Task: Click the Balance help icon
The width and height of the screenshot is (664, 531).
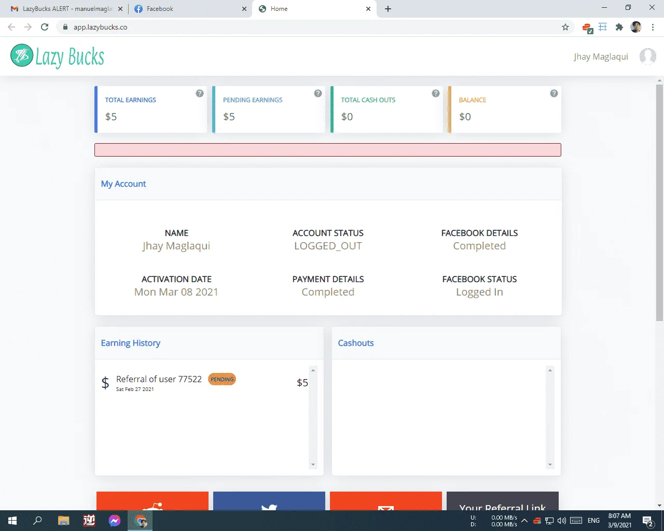Action: [x=554, y=93]
